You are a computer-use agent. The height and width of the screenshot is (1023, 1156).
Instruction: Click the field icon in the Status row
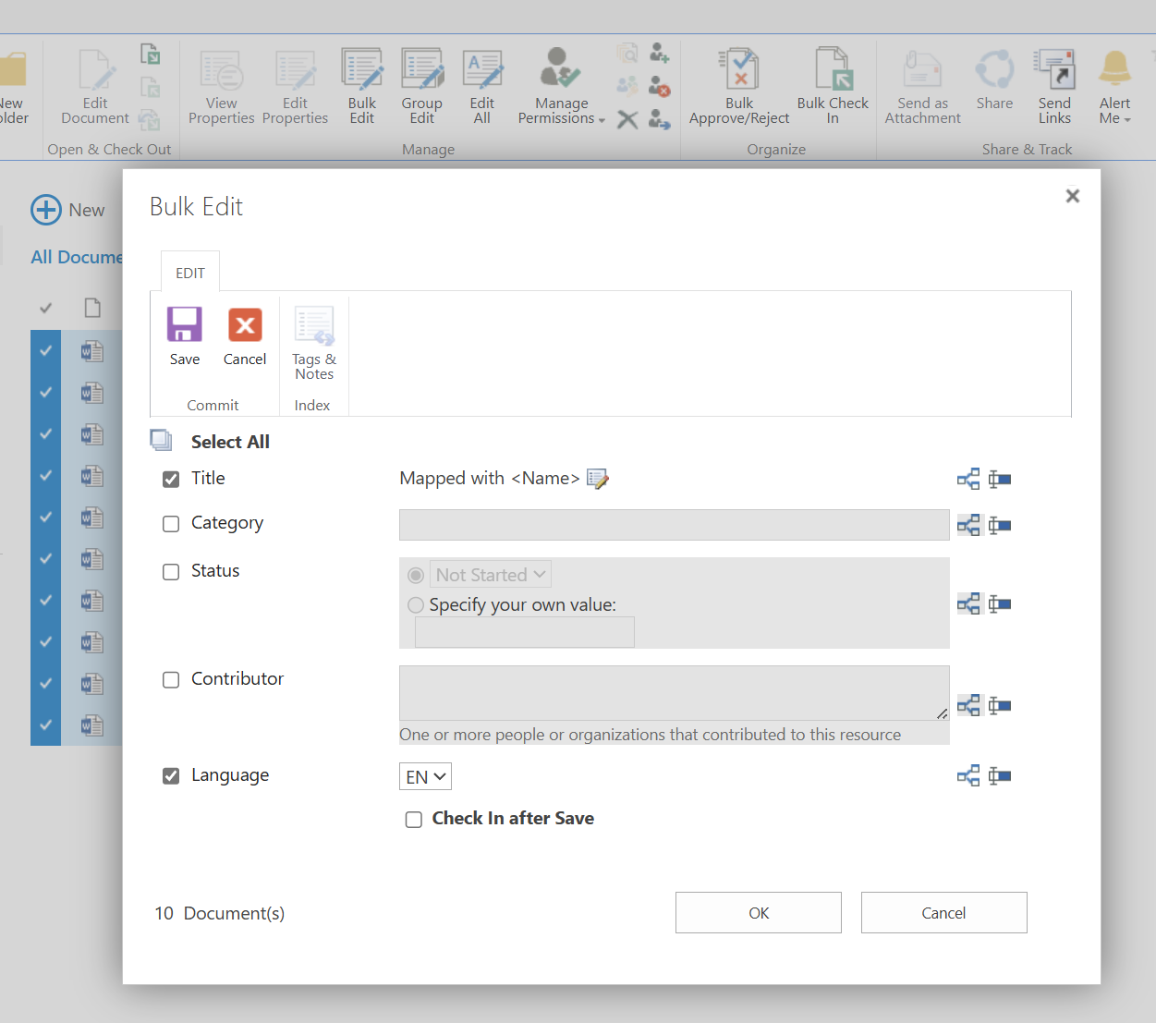point(1000,603)
